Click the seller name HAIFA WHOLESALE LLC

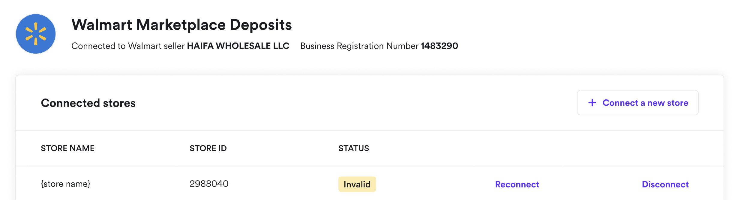tap(238, 46)
